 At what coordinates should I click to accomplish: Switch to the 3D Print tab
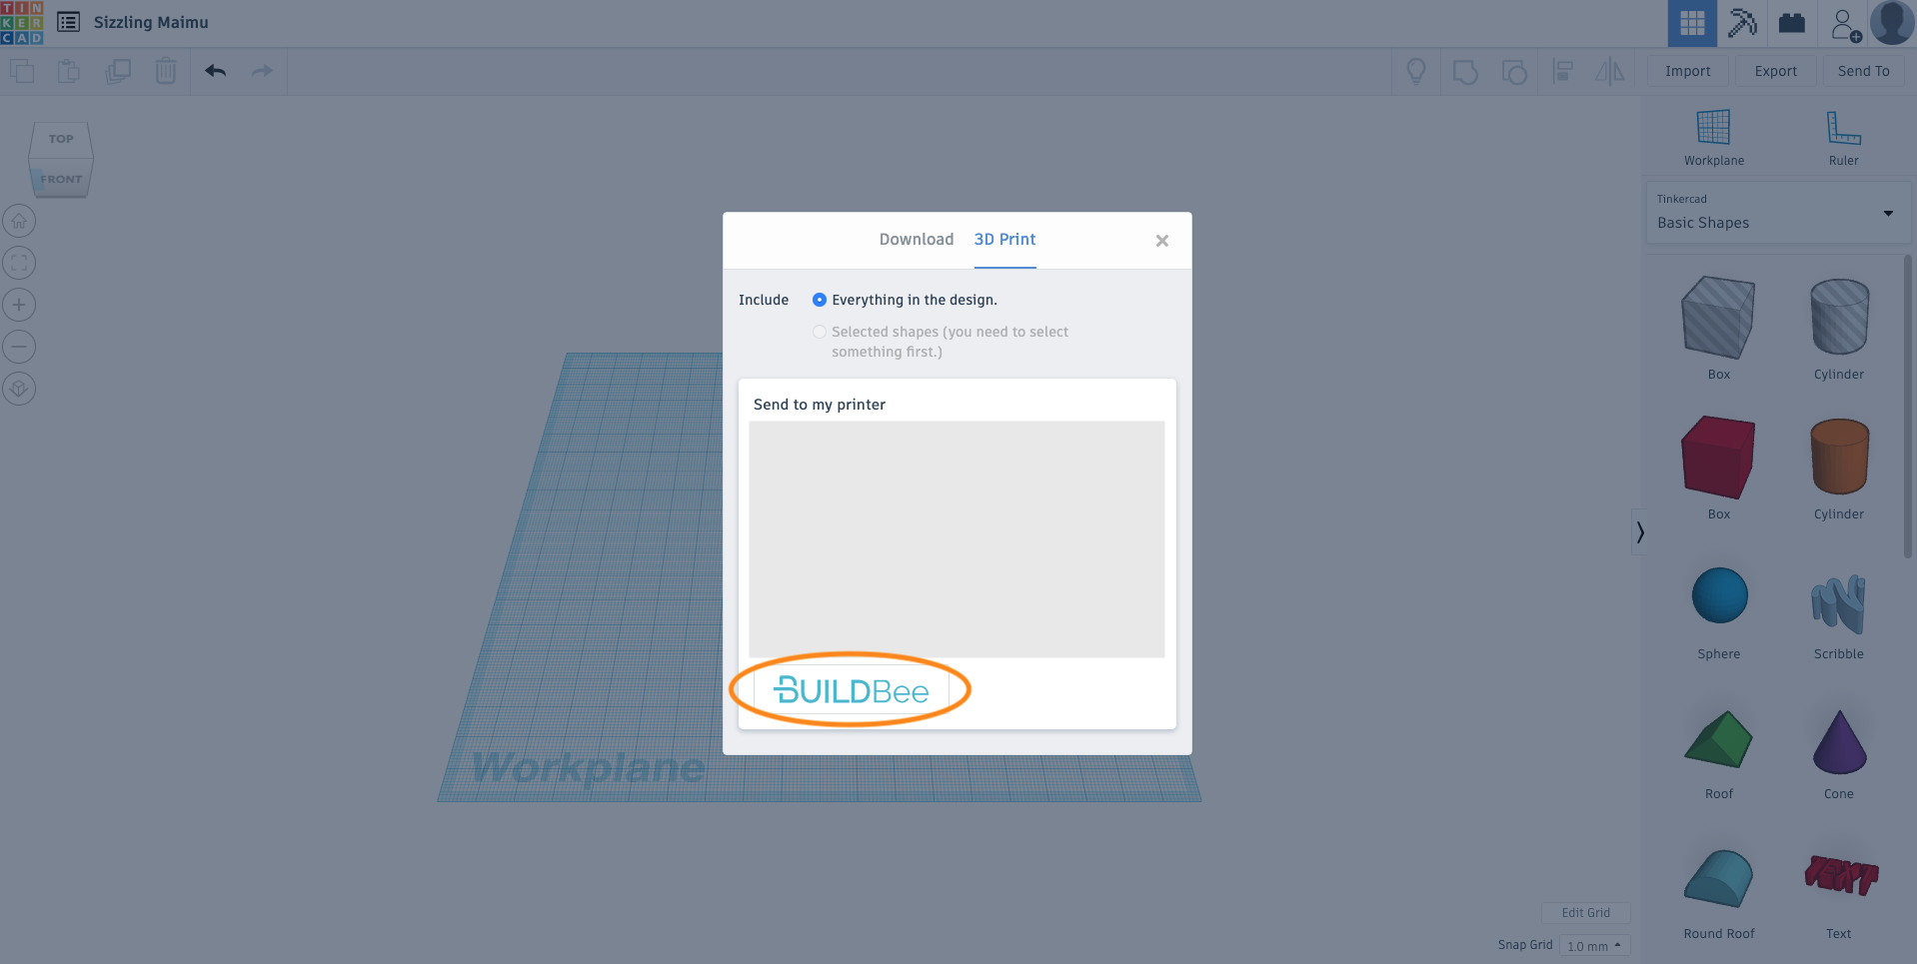click(x=1004, y=240)
